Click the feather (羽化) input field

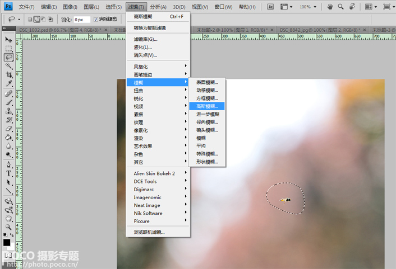click(82, 20)
